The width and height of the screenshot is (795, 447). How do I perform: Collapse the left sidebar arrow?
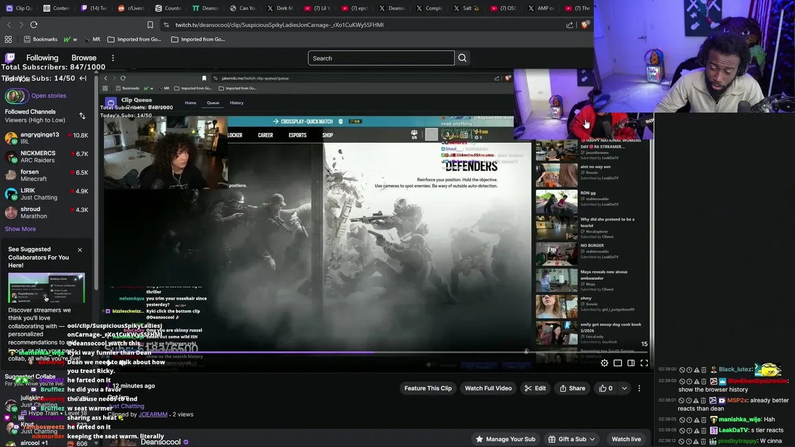[x=83, y=78]
